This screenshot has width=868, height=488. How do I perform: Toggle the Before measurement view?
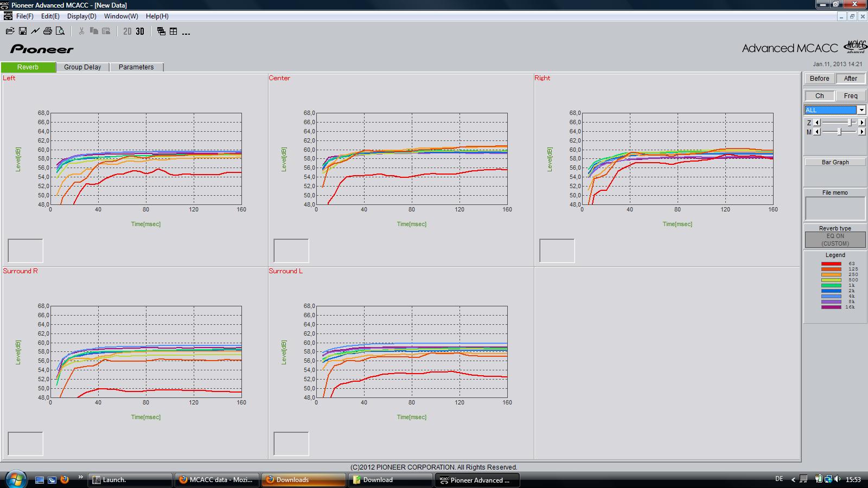[x=819, y=79]
